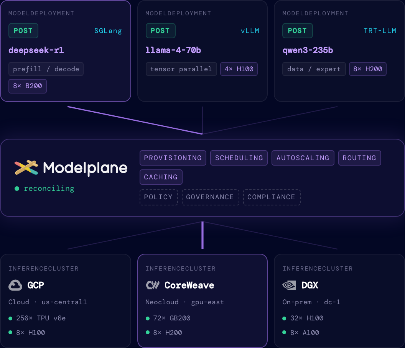Click the prefill / decode chip

[x=46, y=69]
